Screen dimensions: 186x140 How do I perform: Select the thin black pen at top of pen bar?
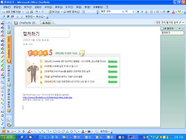2,23
